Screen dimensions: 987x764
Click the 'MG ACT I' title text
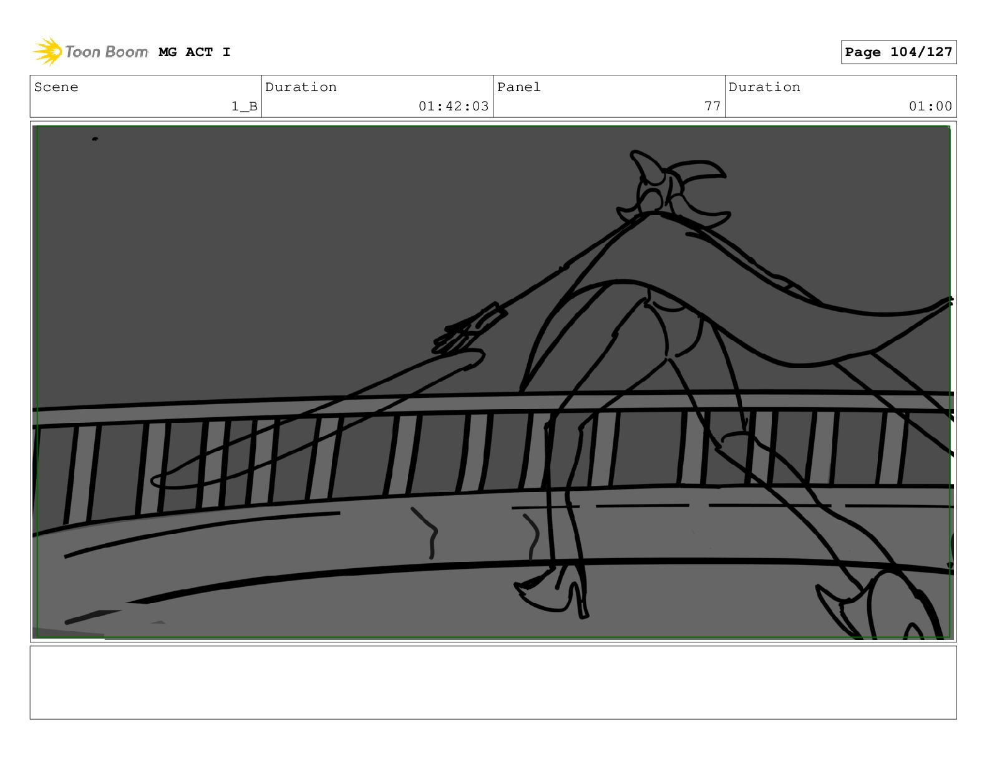click(x=195, y=52)
